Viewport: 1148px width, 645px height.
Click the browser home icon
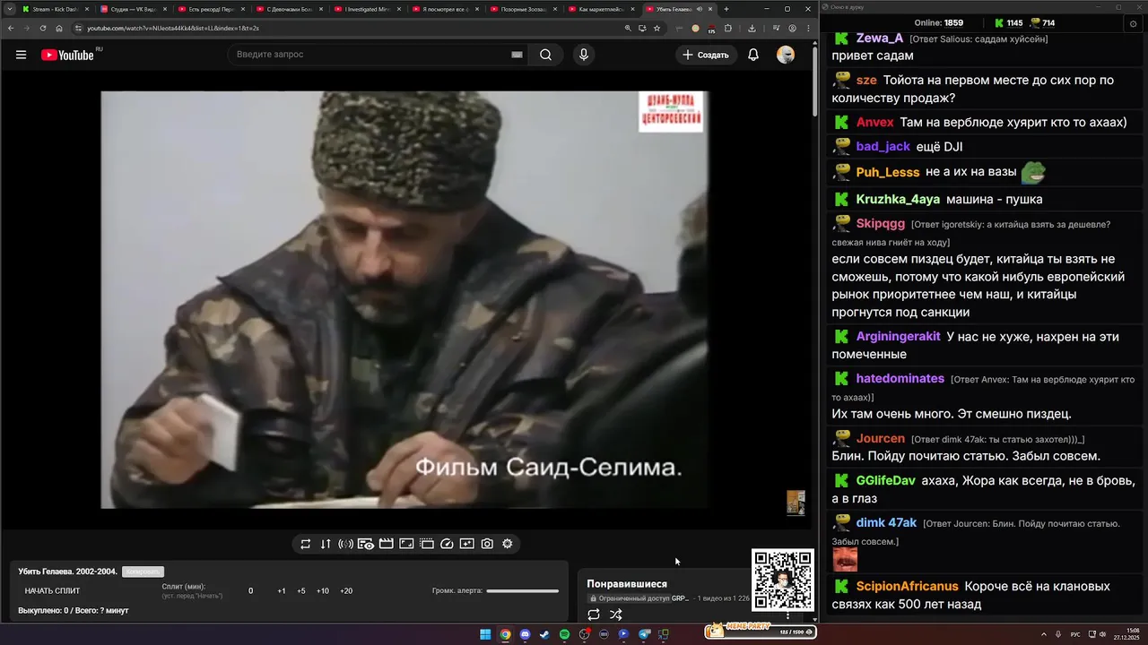coord(59,28)
